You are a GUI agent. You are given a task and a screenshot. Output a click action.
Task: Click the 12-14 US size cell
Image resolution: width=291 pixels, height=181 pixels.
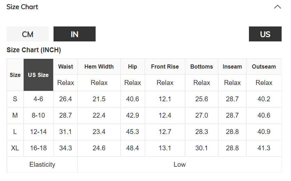38,132
